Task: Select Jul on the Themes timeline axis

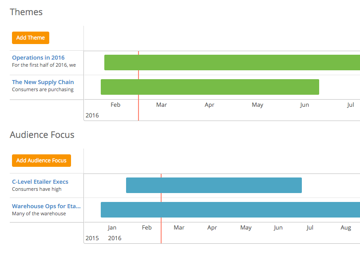Action: [x=351, y=105]
